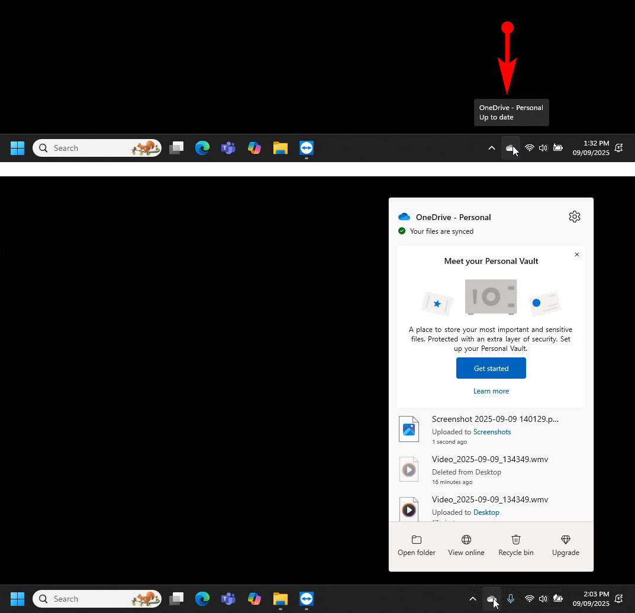635x613 pixels.
Task: Show hidden tray icons in the 1:32 PM taskbar
Action: tap(491, 148)
